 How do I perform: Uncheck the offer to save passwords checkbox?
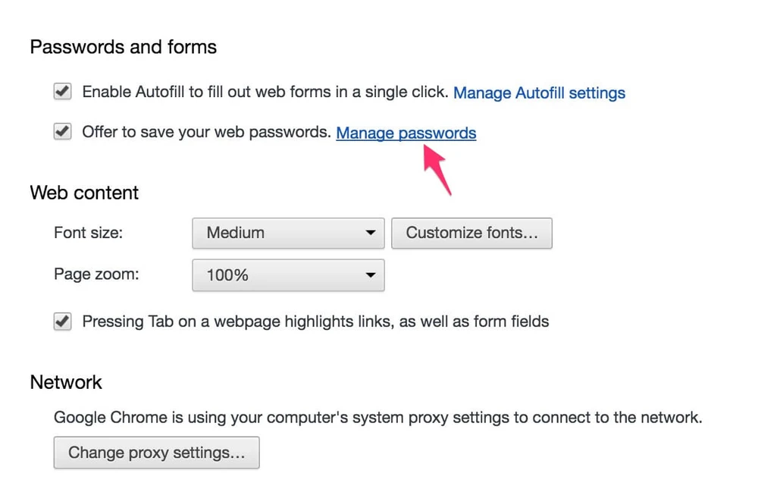[x=62, y=132]
